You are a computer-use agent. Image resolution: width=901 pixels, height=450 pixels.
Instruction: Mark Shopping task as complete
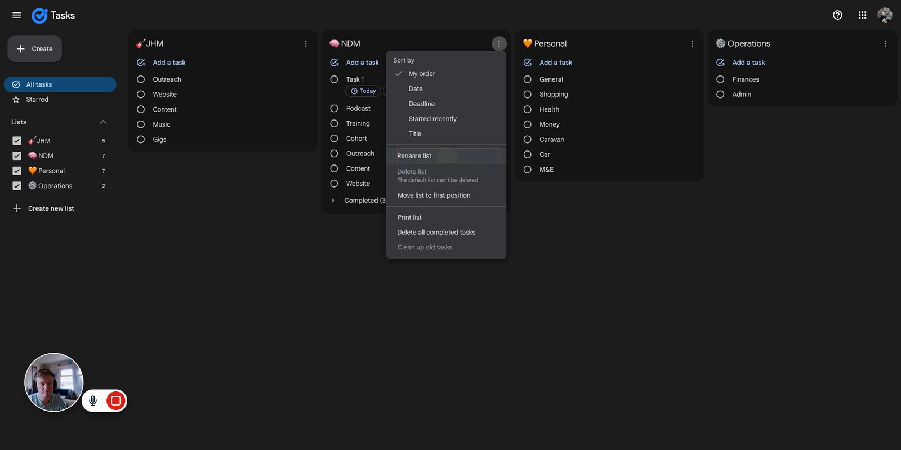(528, 95)
